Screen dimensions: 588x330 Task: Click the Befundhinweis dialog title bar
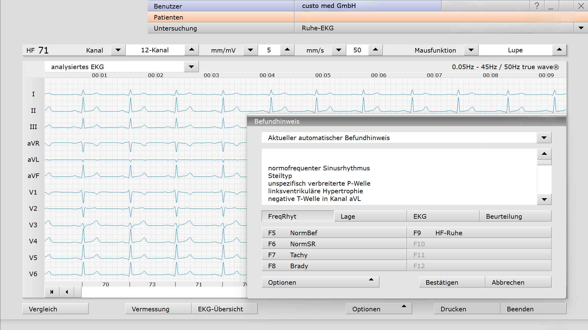pos(406,121)
